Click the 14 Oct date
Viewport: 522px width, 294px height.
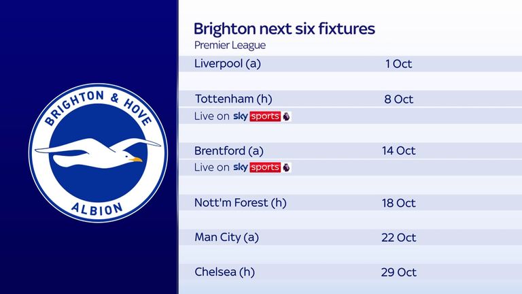point(398,150)
